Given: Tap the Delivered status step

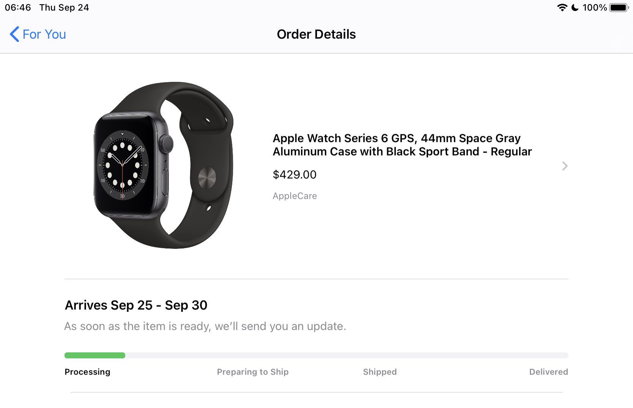Looking at the screenshot, I should pyautogui.click(x=548, y=372).
